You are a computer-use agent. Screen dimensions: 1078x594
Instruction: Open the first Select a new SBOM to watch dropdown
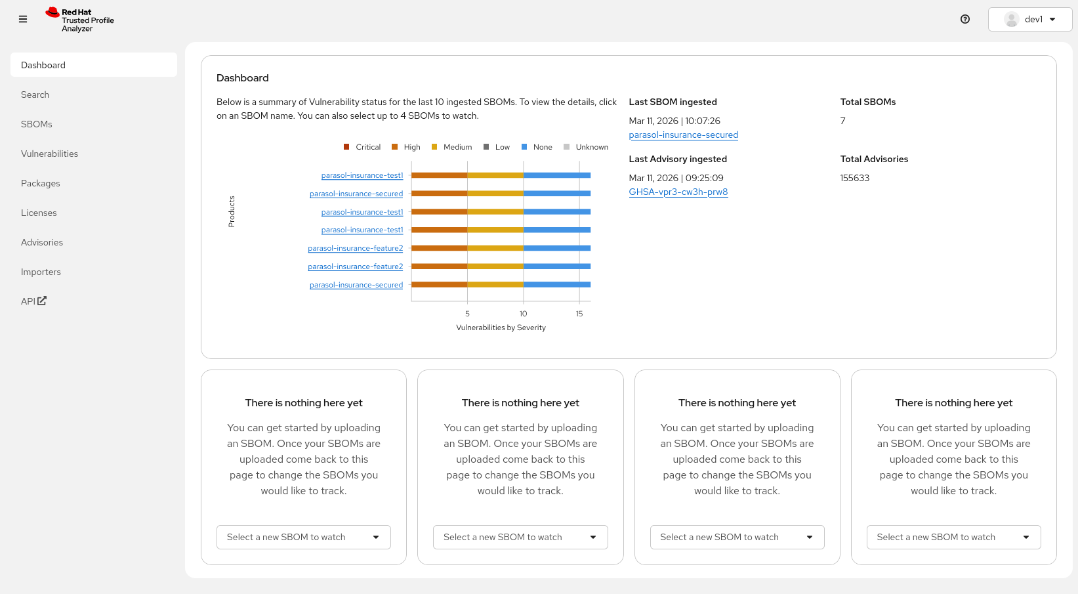point(303,537)
